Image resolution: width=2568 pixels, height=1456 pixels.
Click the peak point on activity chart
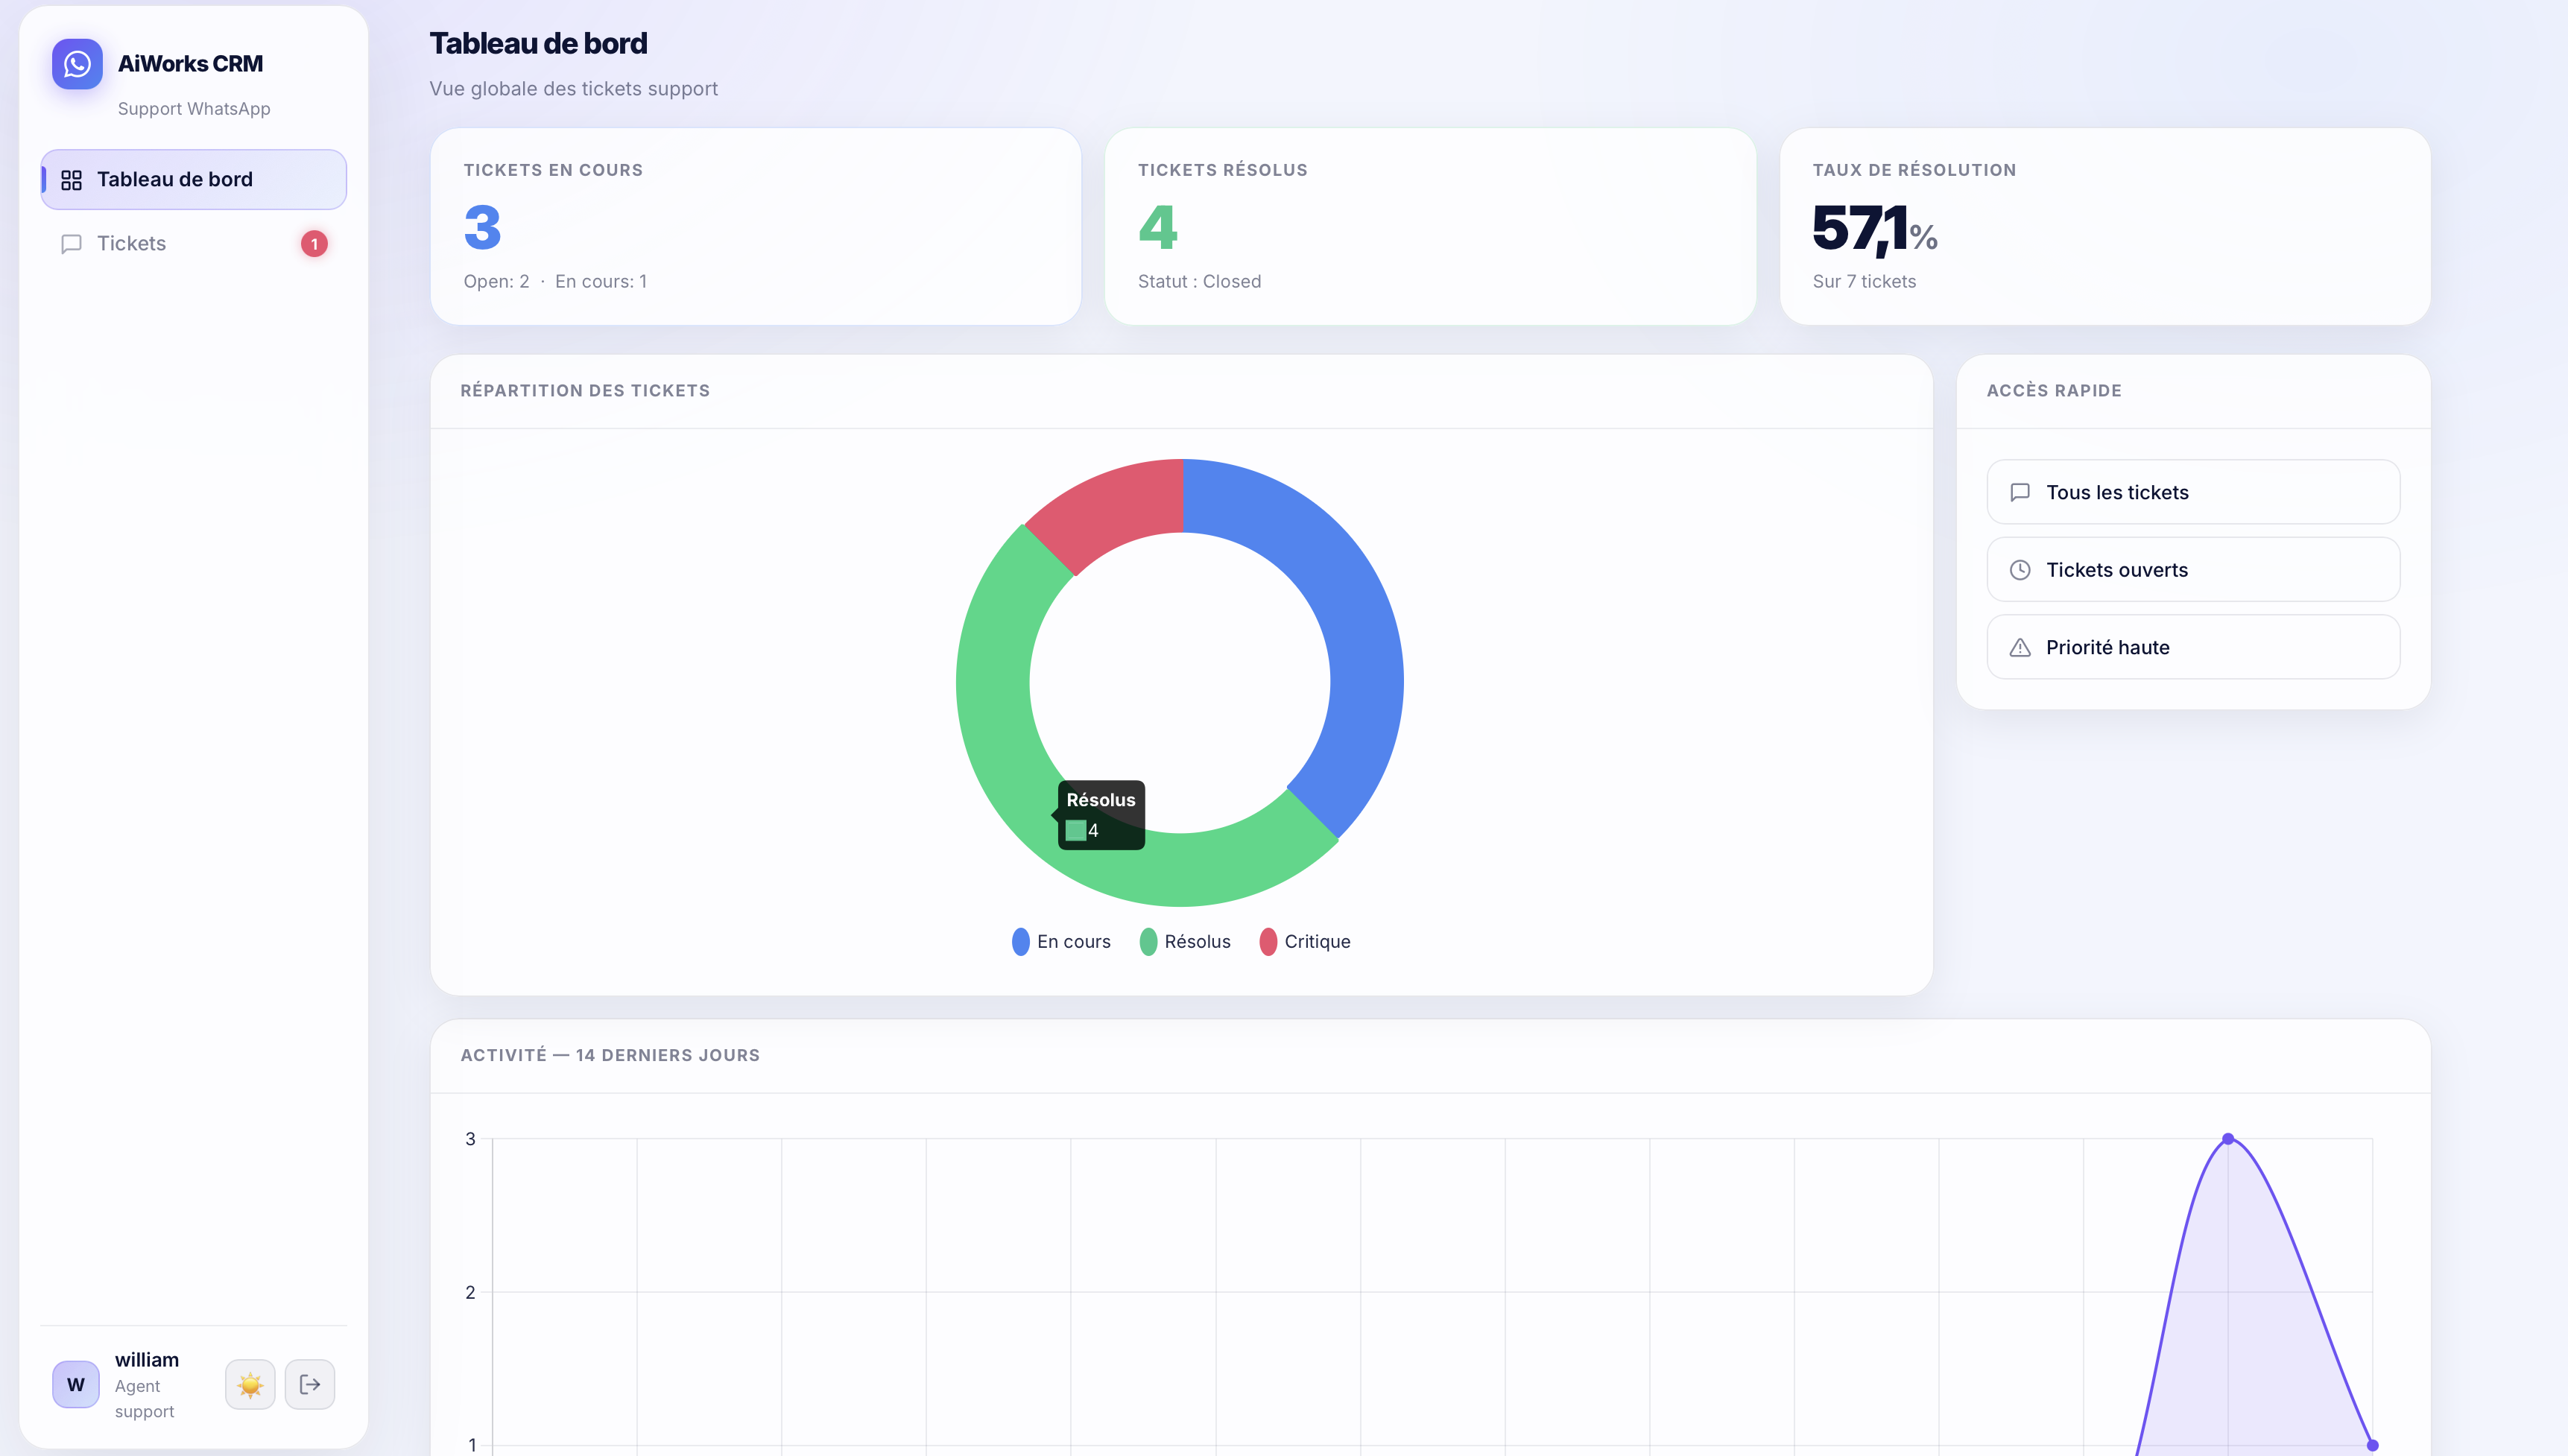[x=2228, y=1139]
